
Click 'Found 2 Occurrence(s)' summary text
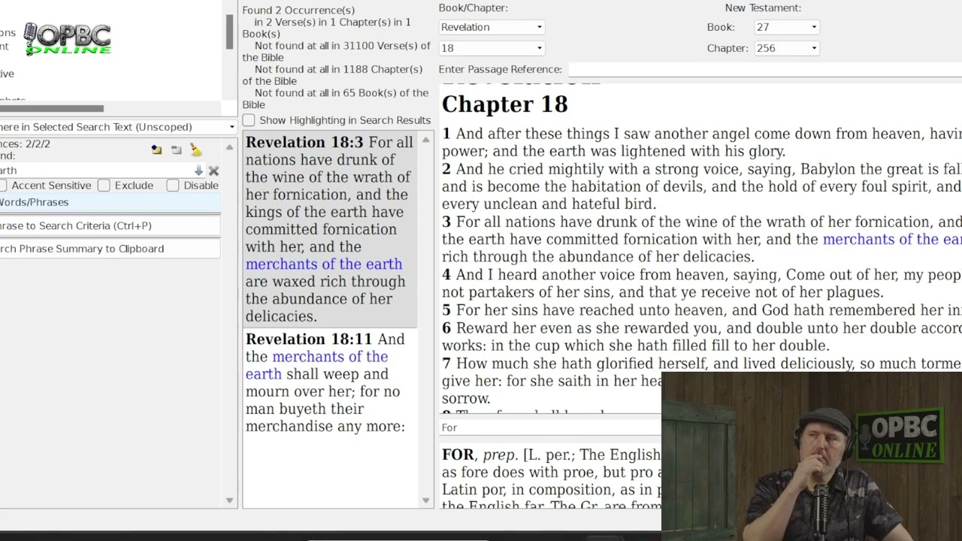click(x=298, y=11)
